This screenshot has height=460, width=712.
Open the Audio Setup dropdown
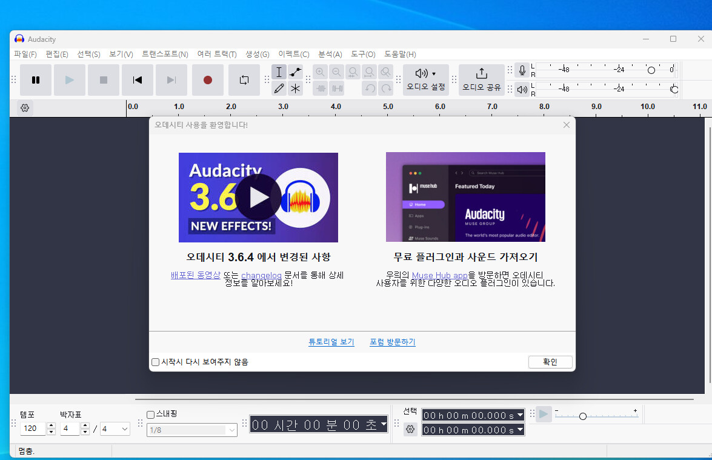(x=426, y=79)
